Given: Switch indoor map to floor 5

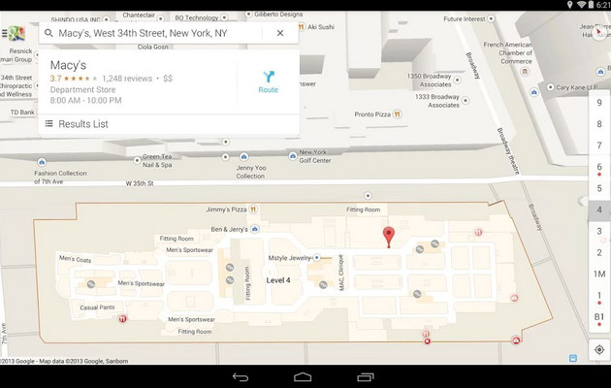Looking at the screenshot, I should click(599, 188).
